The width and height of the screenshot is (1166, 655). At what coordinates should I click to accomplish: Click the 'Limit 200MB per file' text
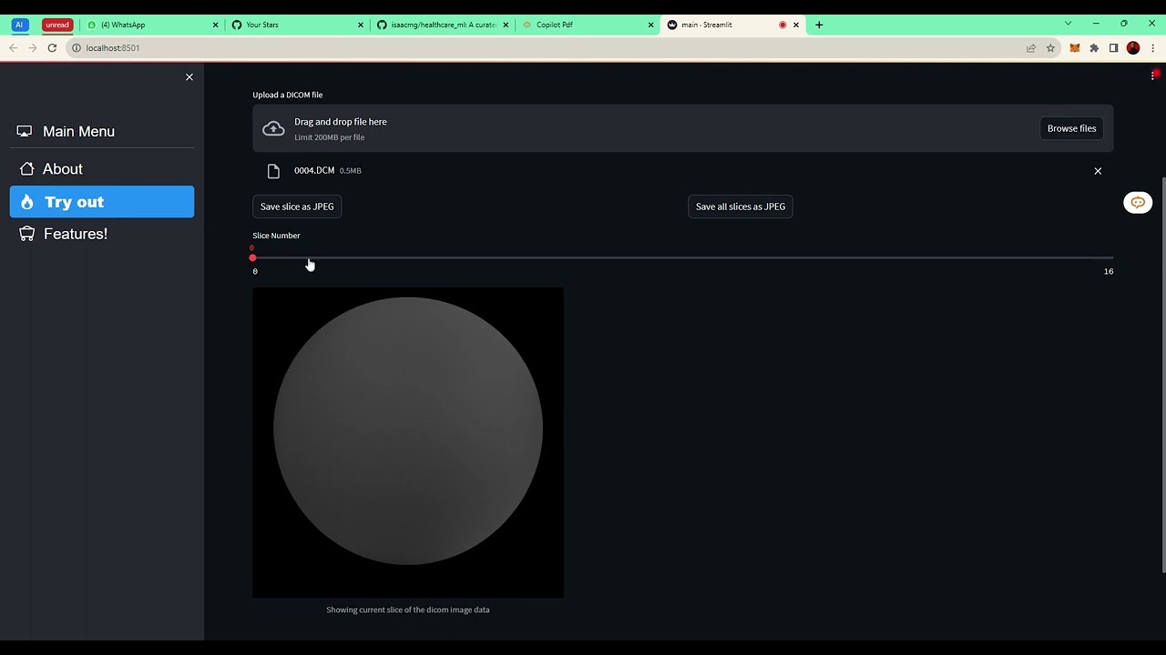tap(329, 137)
